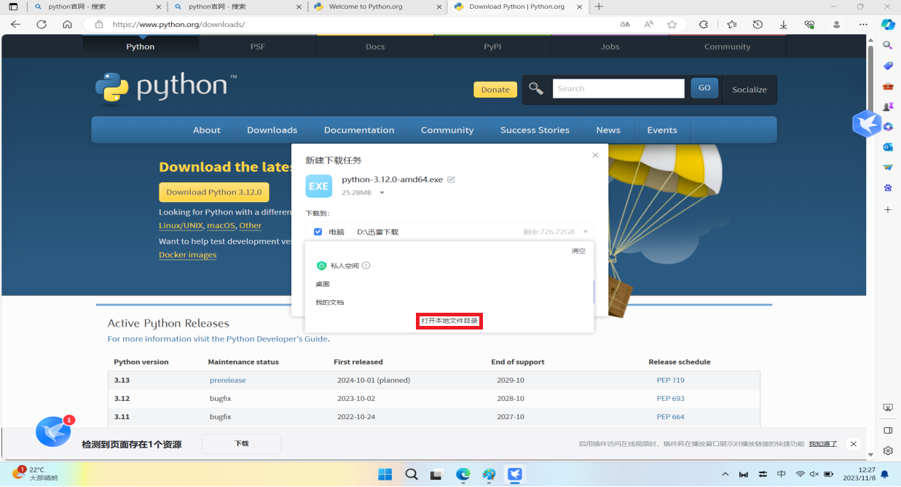Select the PSF top navigation tab
This screenshot has width=901, height=487.
(258, 47)
